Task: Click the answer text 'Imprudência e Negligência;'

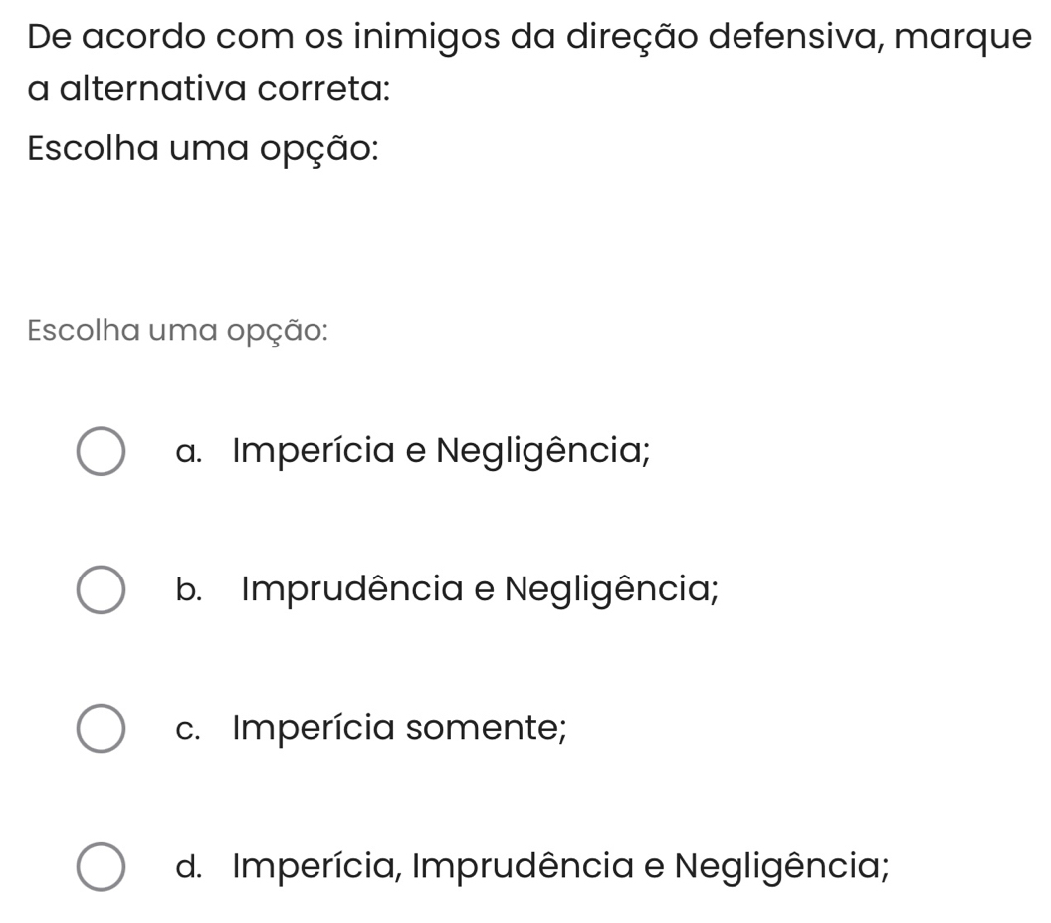Action: tap(480, 589)
